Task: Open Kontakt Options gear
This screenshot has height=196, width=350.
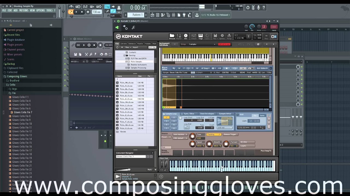Action: point(222,36)
